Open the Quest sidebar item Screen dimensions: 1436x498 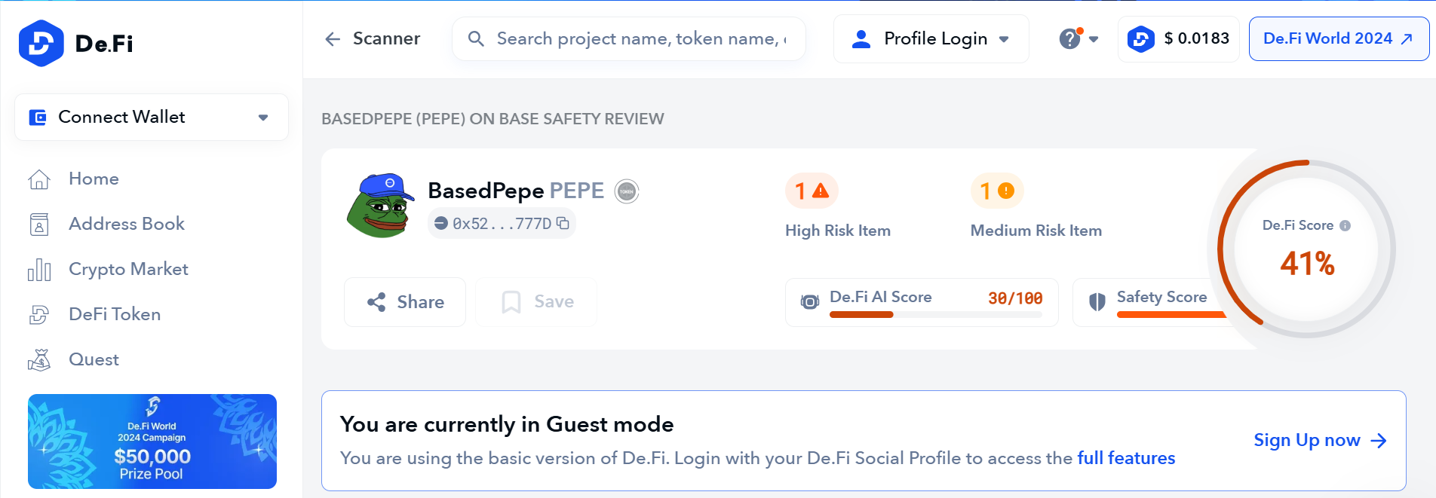(94, 359)
